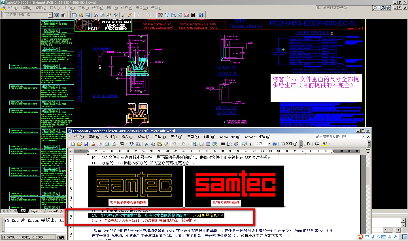This screenshot has height=241, width=408.
Task: Open Word highlight color dropdown arrow
Action: [x=330, y=144]
